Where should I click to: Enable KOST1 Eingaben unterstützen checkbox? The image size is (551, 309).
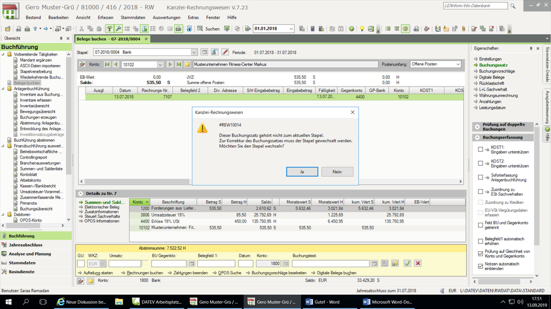click(x=480, y=150)
